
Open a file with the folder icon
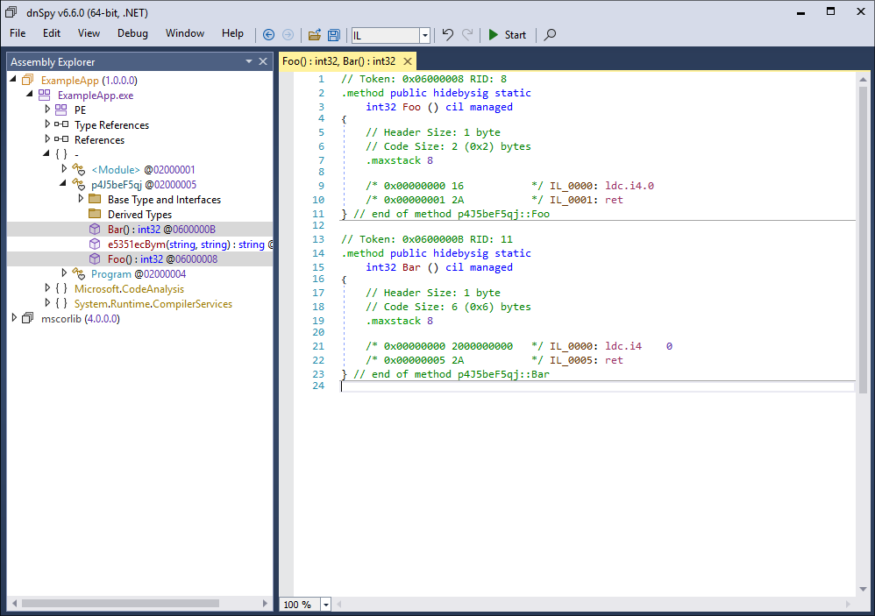point(315,34)
